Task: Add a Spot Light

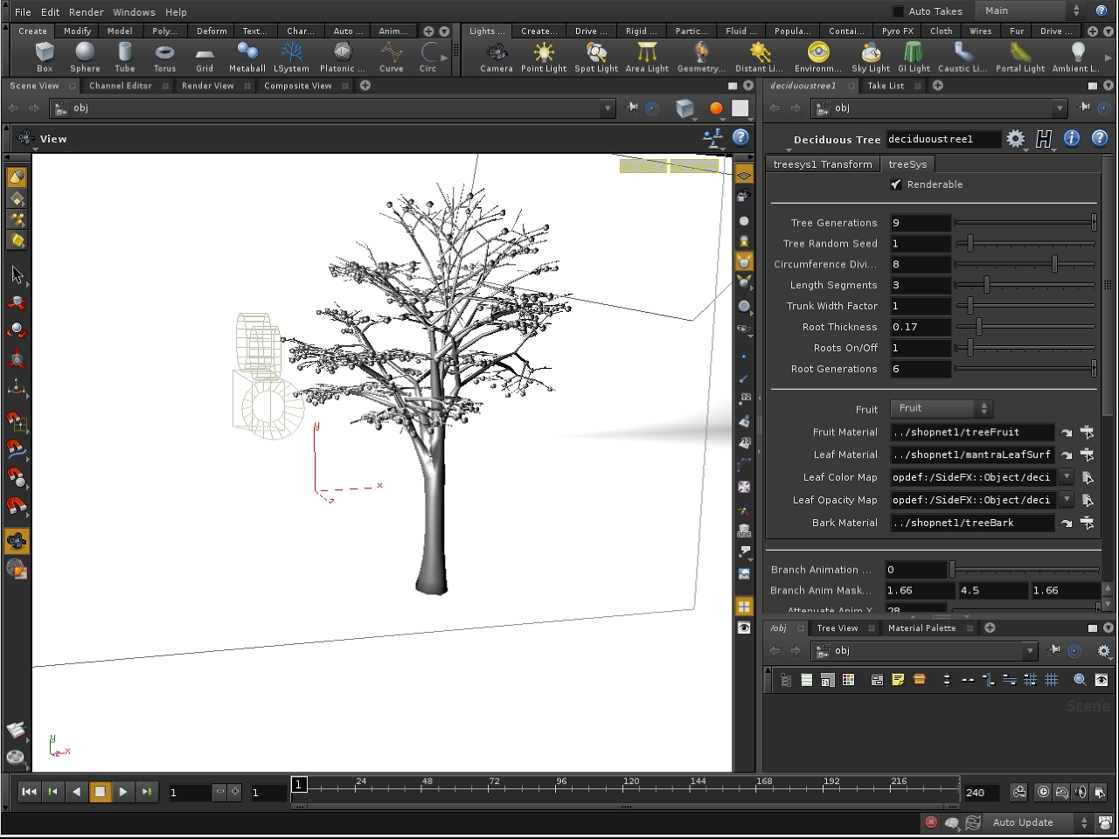Action: (596, 57)
